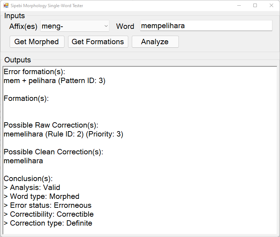Click the Get Morphed button
280x237 pixels.
tap(37, 42)
